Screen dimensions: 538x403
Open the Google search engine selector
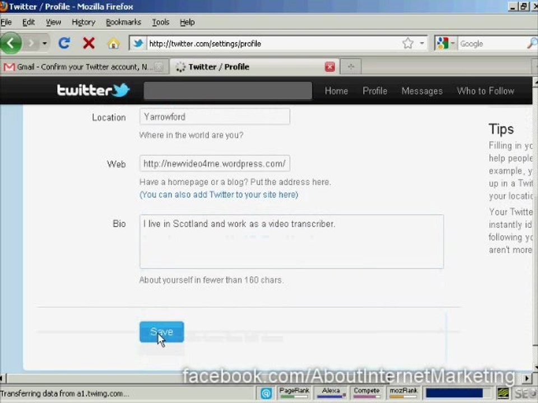[446, 43]
